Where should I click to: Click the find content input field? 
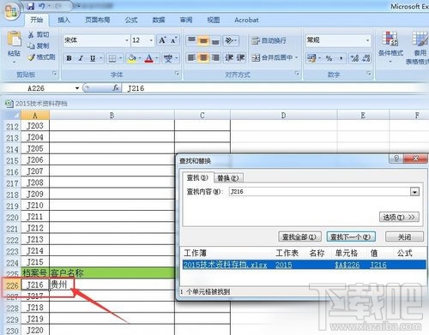pyautogui.click(x=320, y=192)
